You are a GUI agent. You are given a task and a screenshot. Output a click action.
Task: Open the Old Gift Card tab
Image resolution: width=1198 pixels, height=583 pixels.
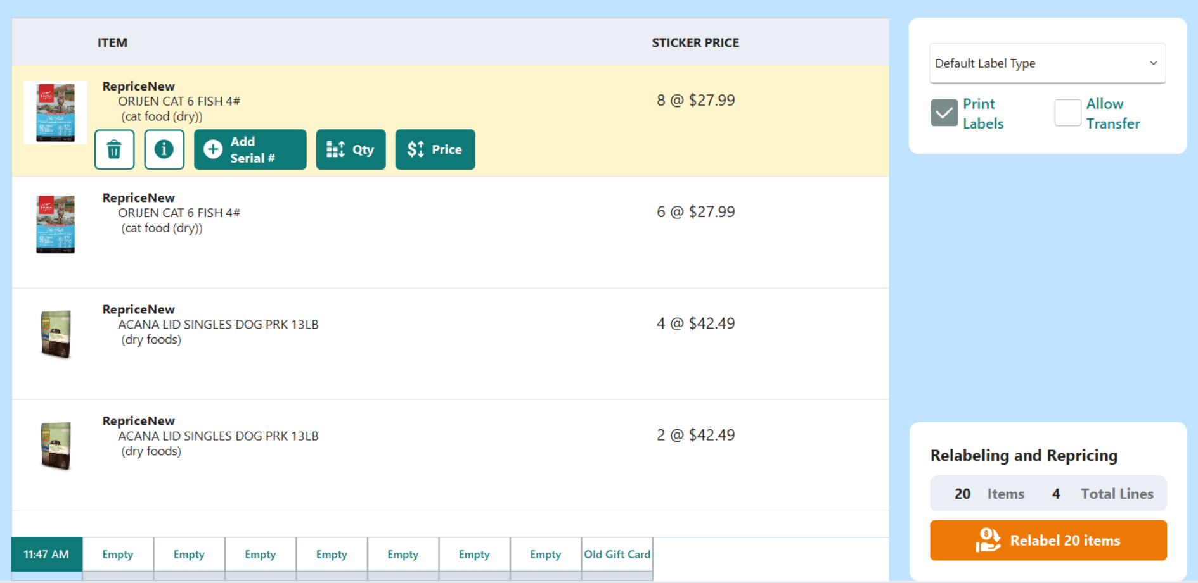click(617, 555)
